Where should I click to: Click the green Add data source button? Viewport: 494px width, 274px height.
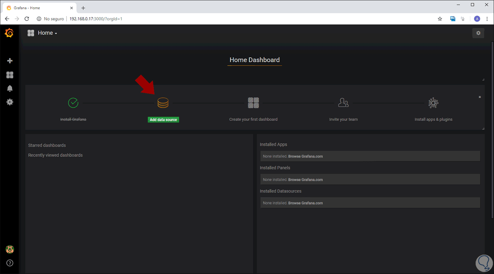tap(163, 120)
